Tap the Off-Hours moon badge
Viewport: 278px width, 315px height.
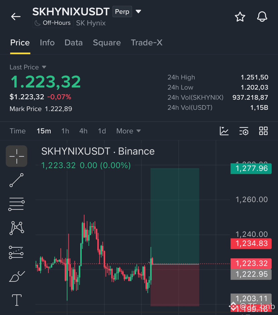[53, 23]
